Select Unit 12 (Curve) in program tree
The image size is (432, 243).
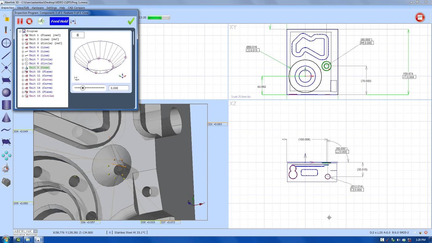(x=40, y=80)
